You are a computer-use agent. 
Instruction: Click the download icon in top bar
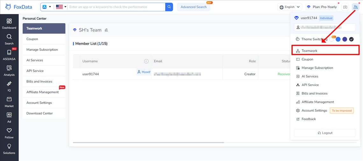345,7
